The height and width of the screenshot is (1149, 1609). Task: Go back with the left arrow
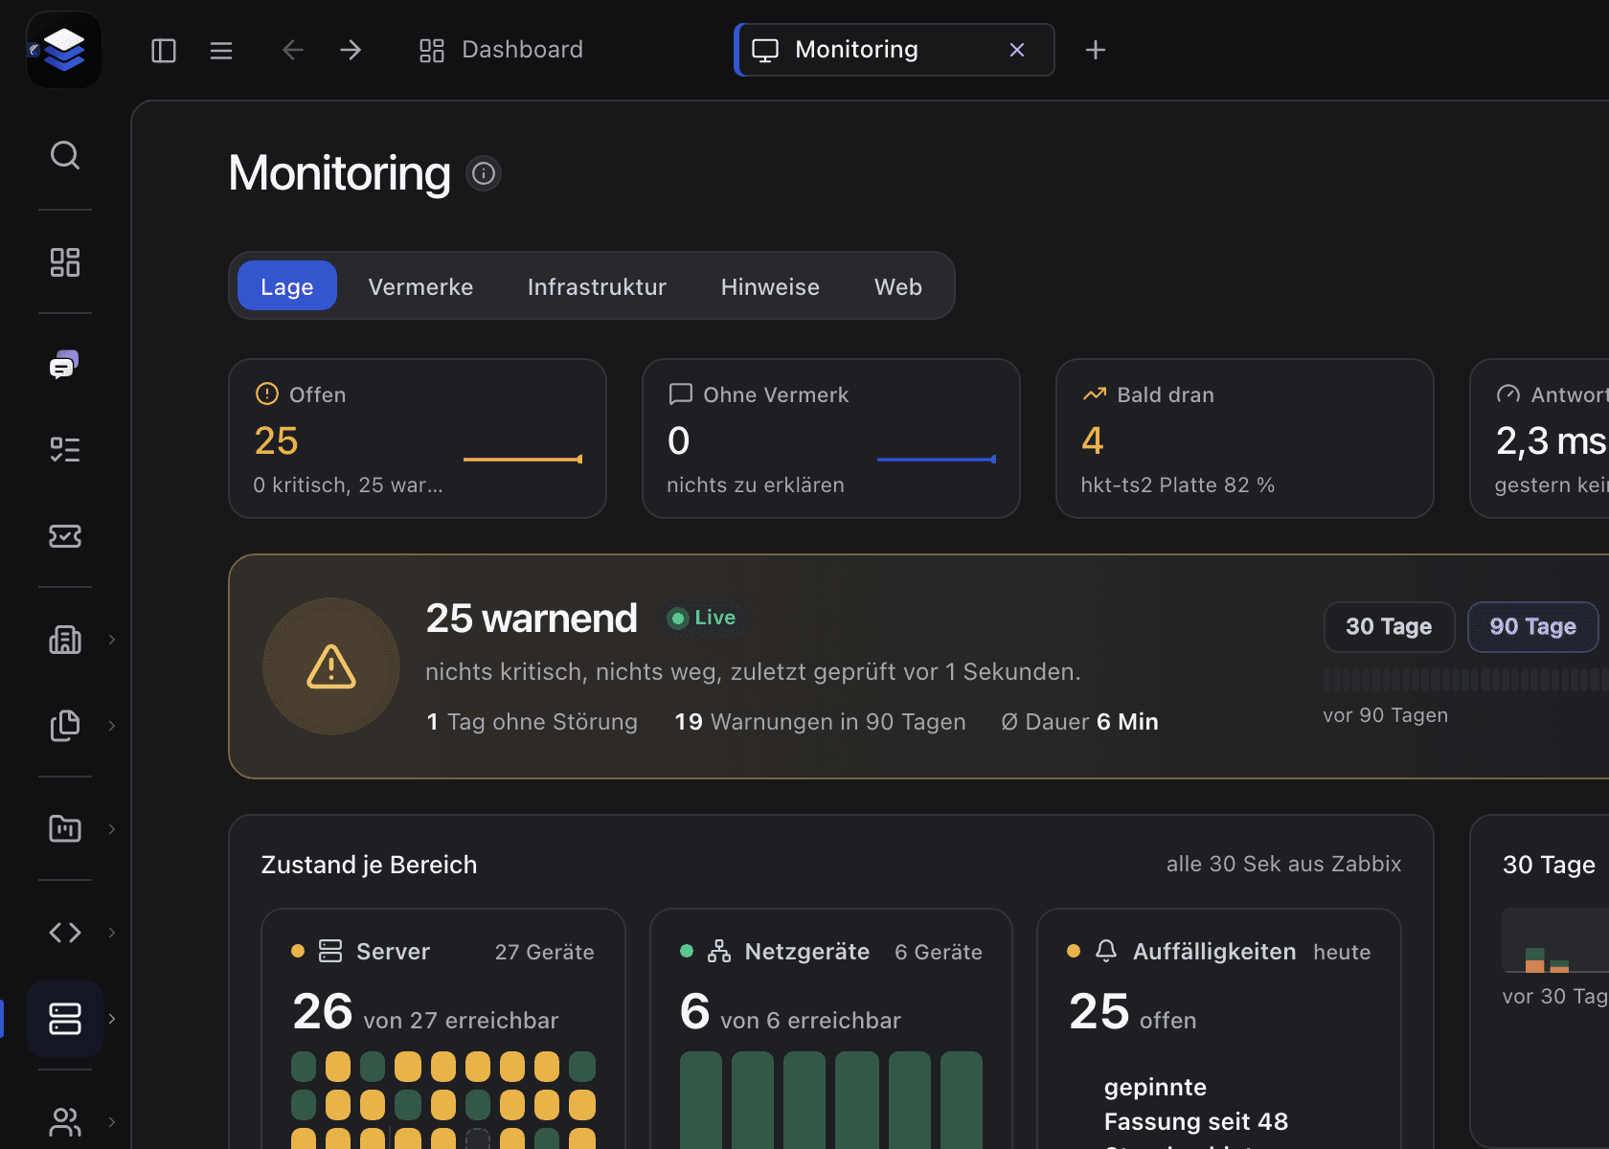(293, 50)
